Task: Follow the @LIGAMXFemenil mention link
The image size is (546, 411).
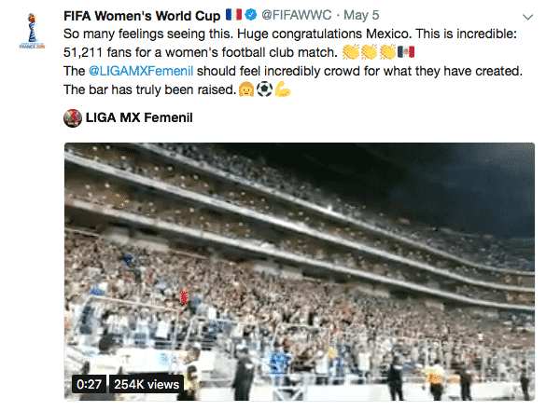Action: click(141, 71)
